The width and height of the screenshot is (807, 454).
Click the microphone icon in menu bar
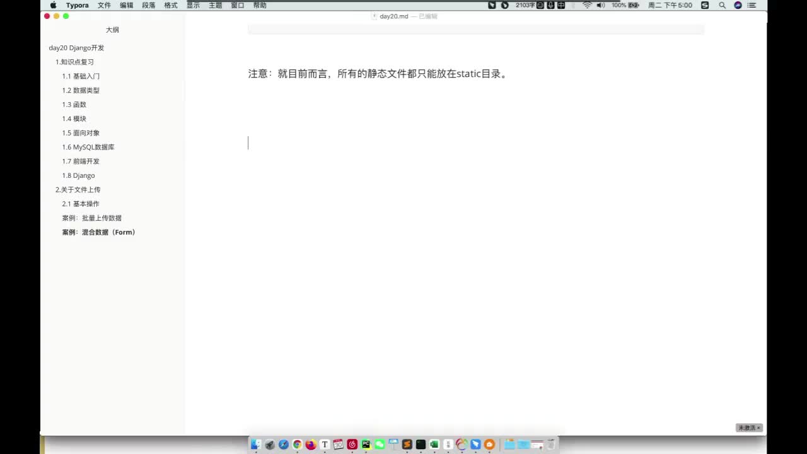(x=551, y=5)
